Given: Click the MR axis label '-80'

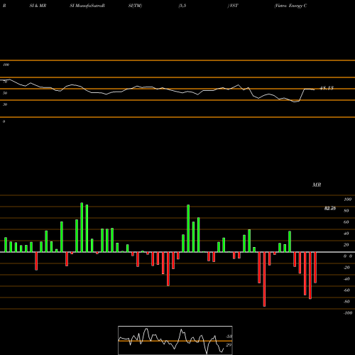Looking at the screenshot, I should coord(346,302).
